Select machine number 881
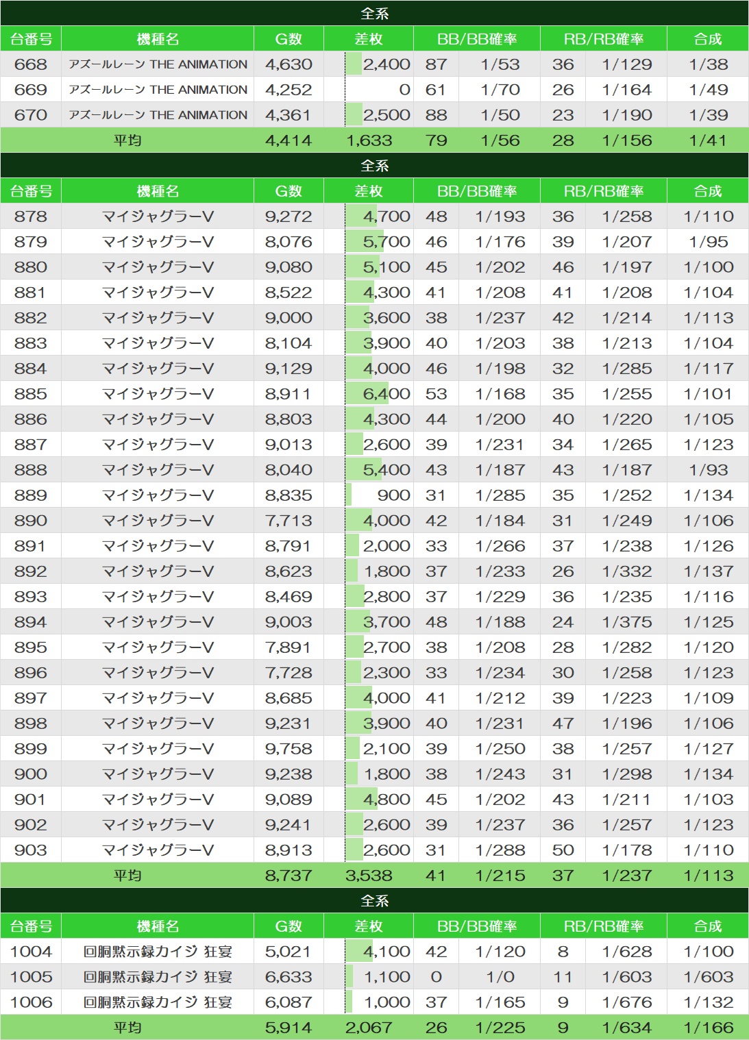749x1040 pixels. pos(31,293)
